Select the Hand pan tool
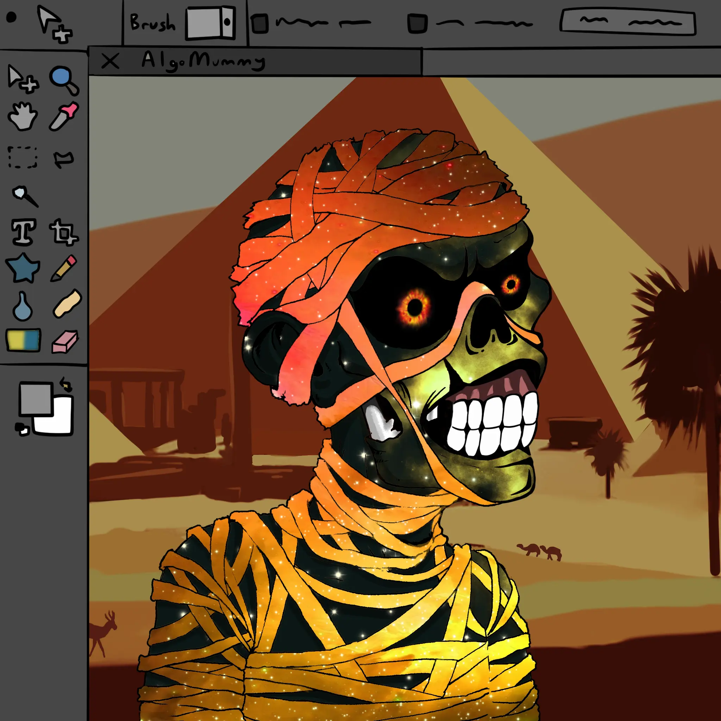The height and width of the screenshot is (721, 721). 23,117
